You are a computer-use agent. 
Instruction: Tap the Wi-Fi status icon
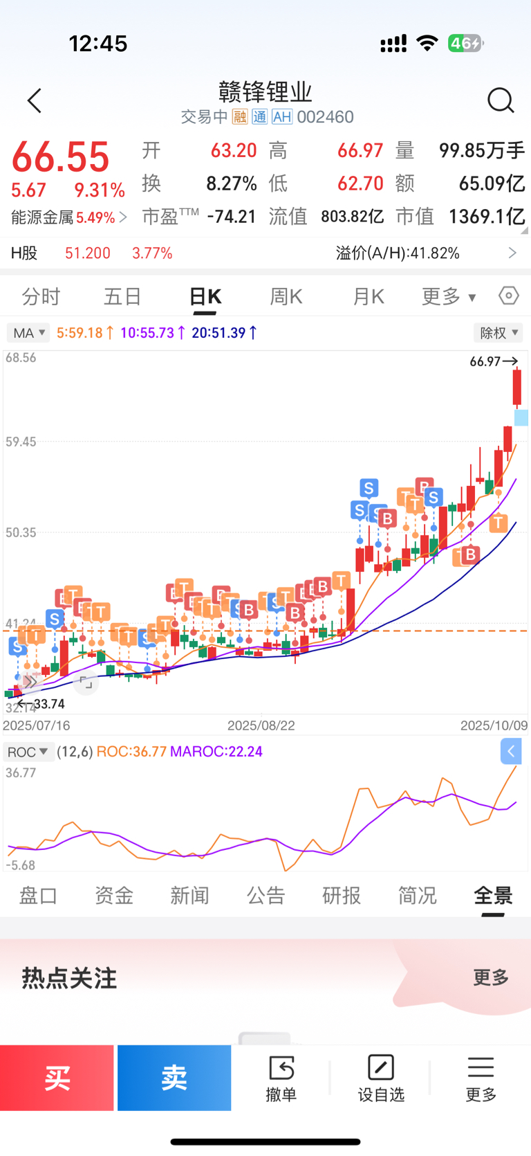427,44
